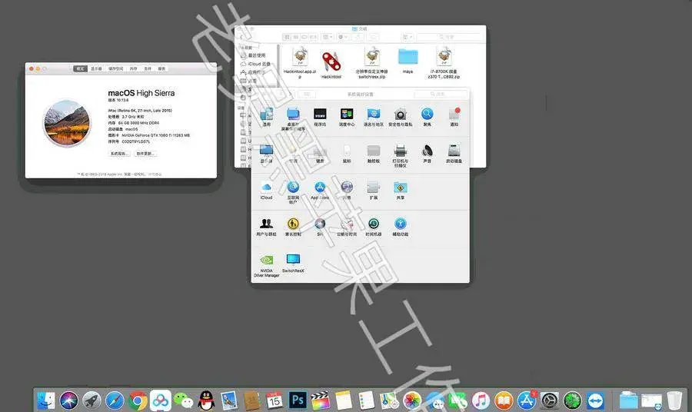692x412 pixels.
Task: Open the QQ penguin app in the Dock
Action: click(x=206, y=400)
